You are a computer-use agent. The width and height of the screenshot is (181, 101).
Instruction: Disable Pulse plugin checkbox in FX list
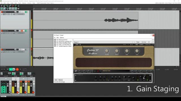click(x=55, y=44)
